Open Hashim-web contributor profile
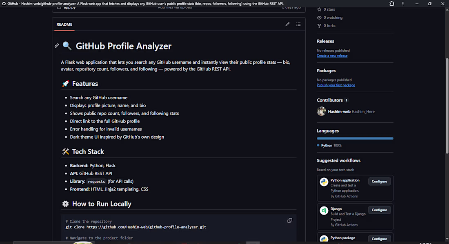 coord(339,111)
